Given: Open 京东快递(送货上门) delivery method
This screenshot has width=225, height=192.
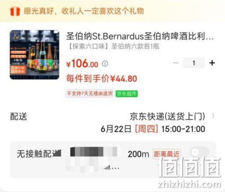Looking at the screenshot, I should point(167,116).
